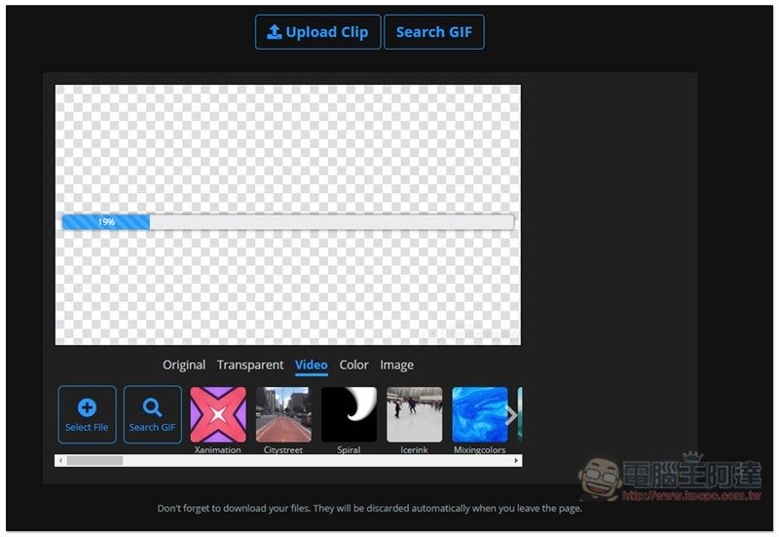
Task: Click the horizontal scrollbar thumb
Action: tap(94, 461)
